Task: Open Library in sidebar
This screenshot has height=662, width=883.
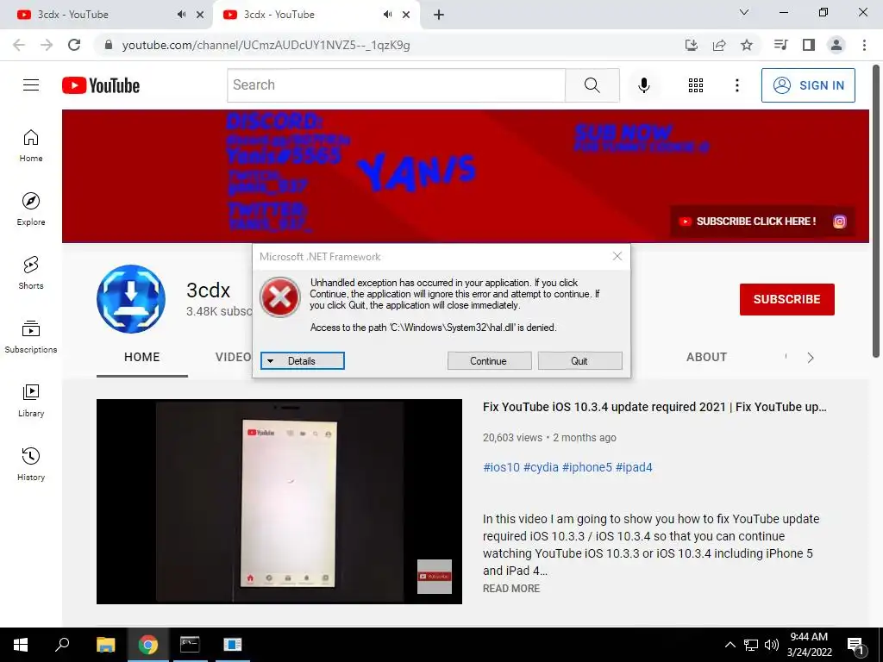Action: click(x=31, y=400)
